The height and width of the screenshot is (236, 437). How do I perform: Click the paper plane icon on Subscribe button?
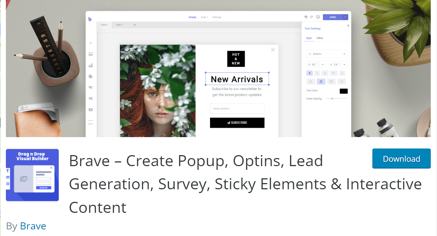click(228, 123)
